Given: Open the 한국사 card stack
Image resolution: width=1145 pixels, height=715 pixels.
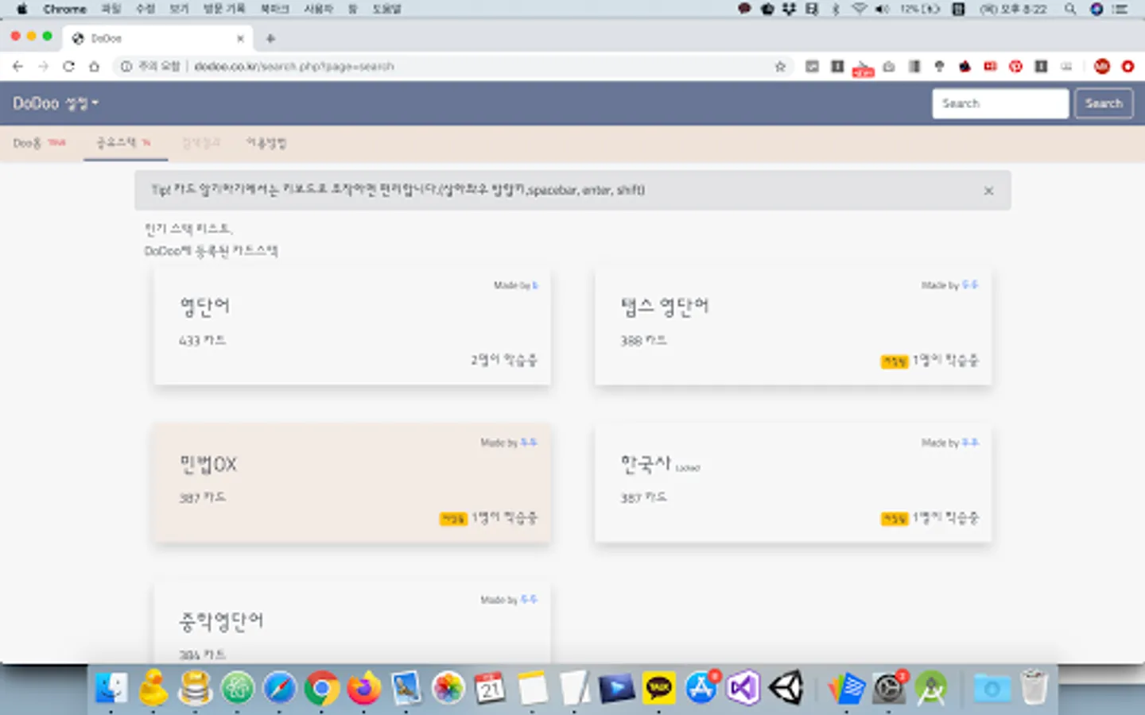Looking at the screenshot, I should coord(793,484).
